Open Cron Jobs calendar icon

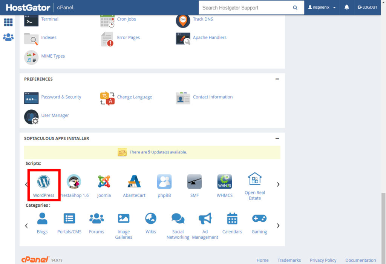[x=107, y=21]
